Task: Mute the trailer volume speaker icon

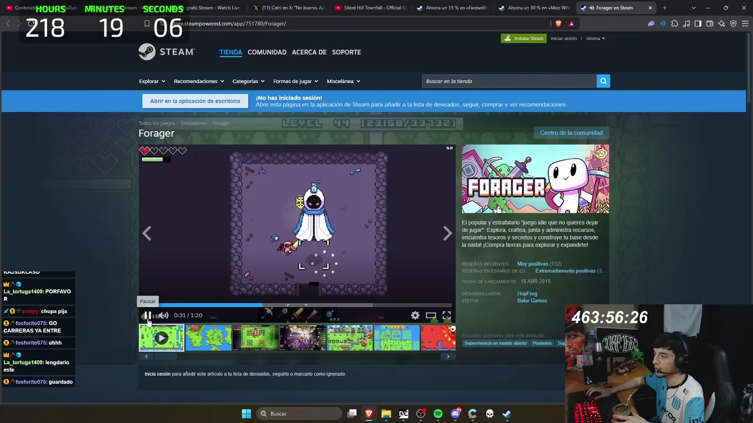Action: coord(164,315)
